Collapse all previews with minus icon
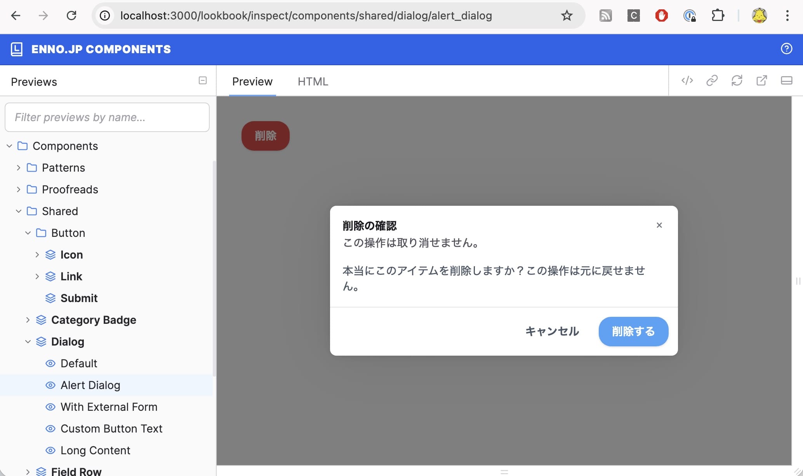The height and width of the screenshot is (476, 803). (x=202, y=81)
